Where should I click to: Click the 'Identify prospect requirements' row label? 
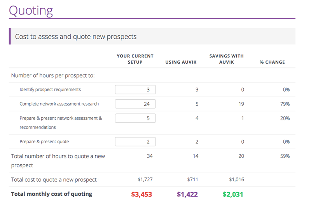pos(50,90)
